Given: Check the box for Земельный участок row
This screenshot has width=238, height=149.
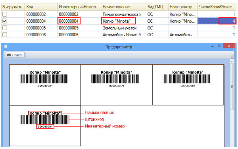Looking at the screenshot, I should (5, 28).
